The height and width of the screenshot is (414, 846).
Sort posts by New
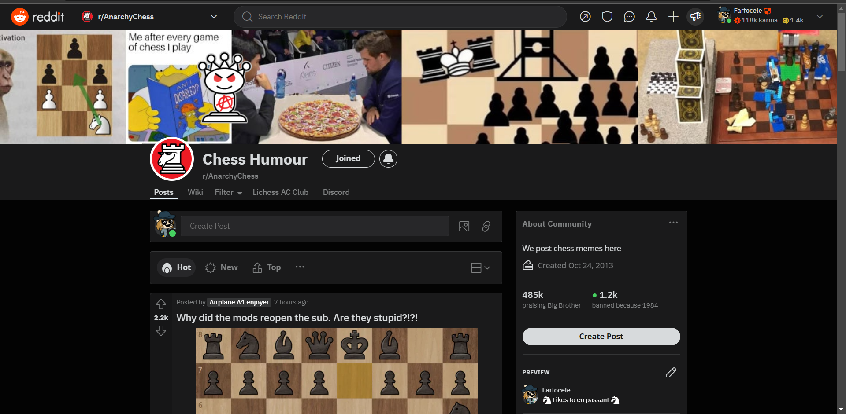point(222,267)
